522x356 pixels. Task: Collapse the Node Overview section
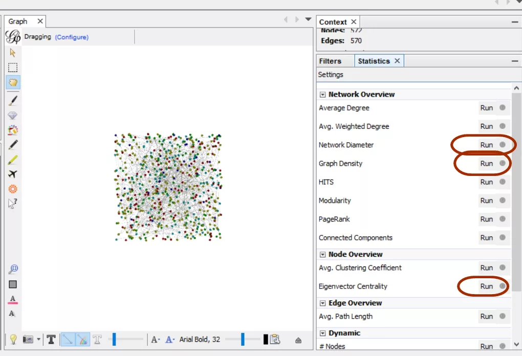click(322, 255)
